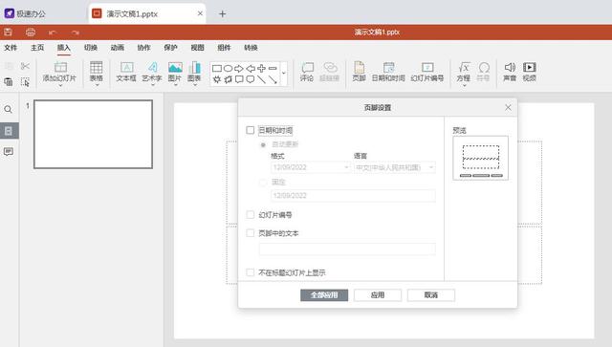Click the scissors cut icon
The image size is (612, 347).
click(26, 66)
